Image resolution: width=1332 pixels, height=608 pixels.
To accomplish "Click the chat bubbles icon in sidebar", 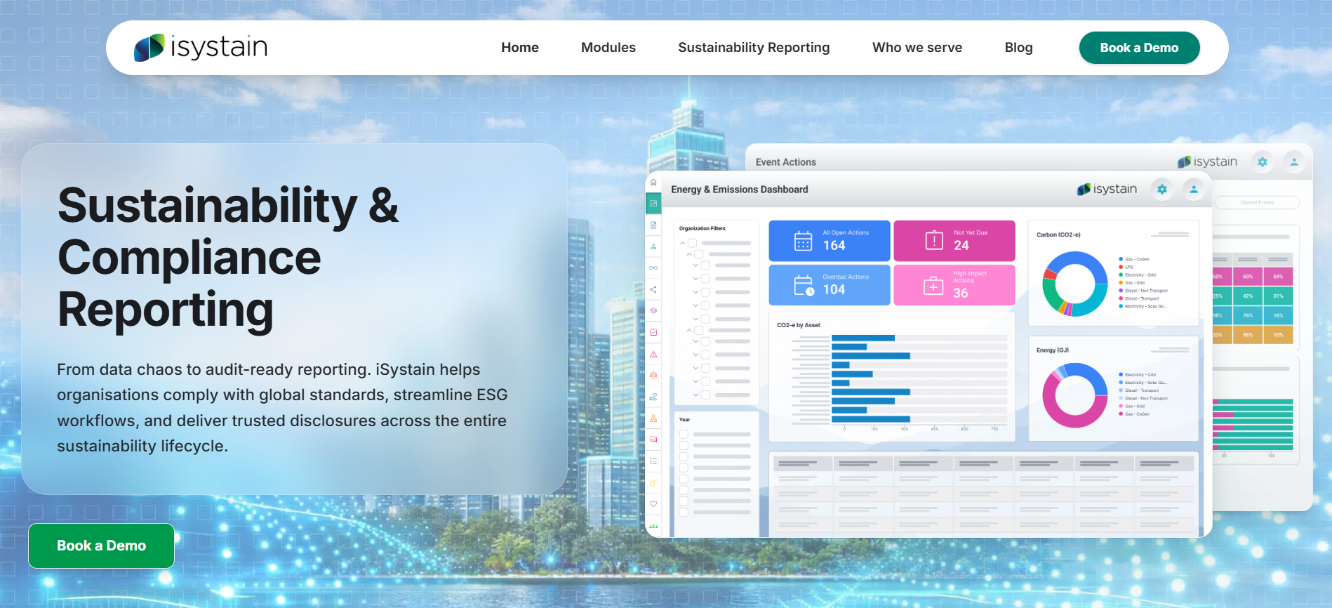I will [653, 440].
